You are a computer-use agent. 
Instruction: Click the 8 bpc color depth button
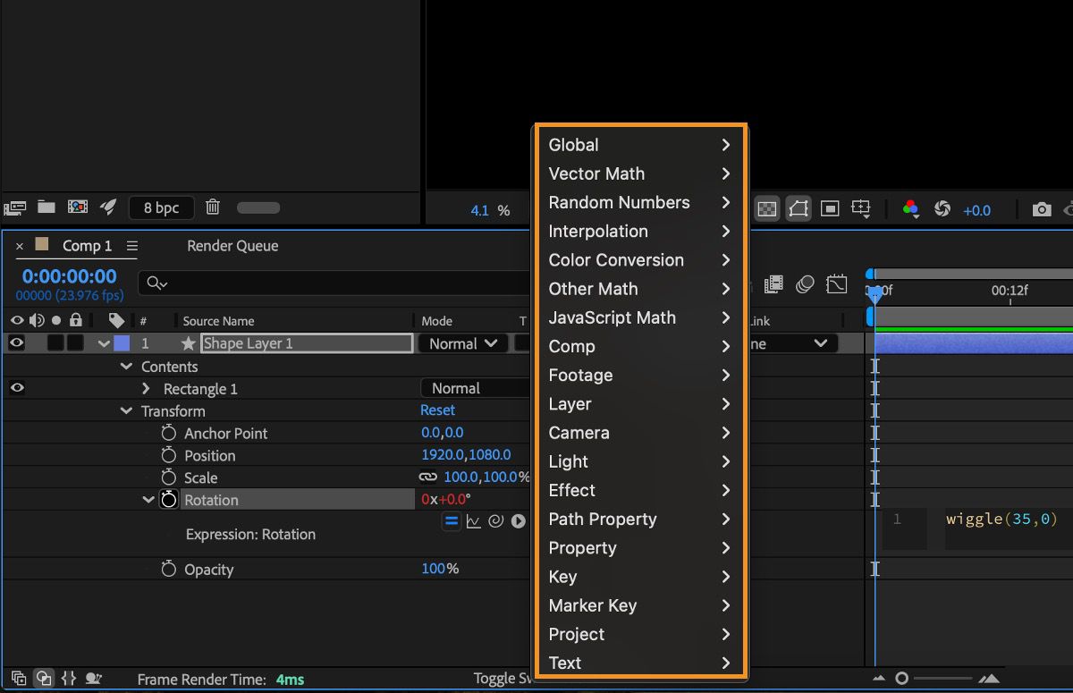[x=161, y=207]
